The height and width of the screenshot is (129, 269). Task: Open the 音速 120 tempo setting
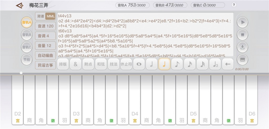[45, 26]
